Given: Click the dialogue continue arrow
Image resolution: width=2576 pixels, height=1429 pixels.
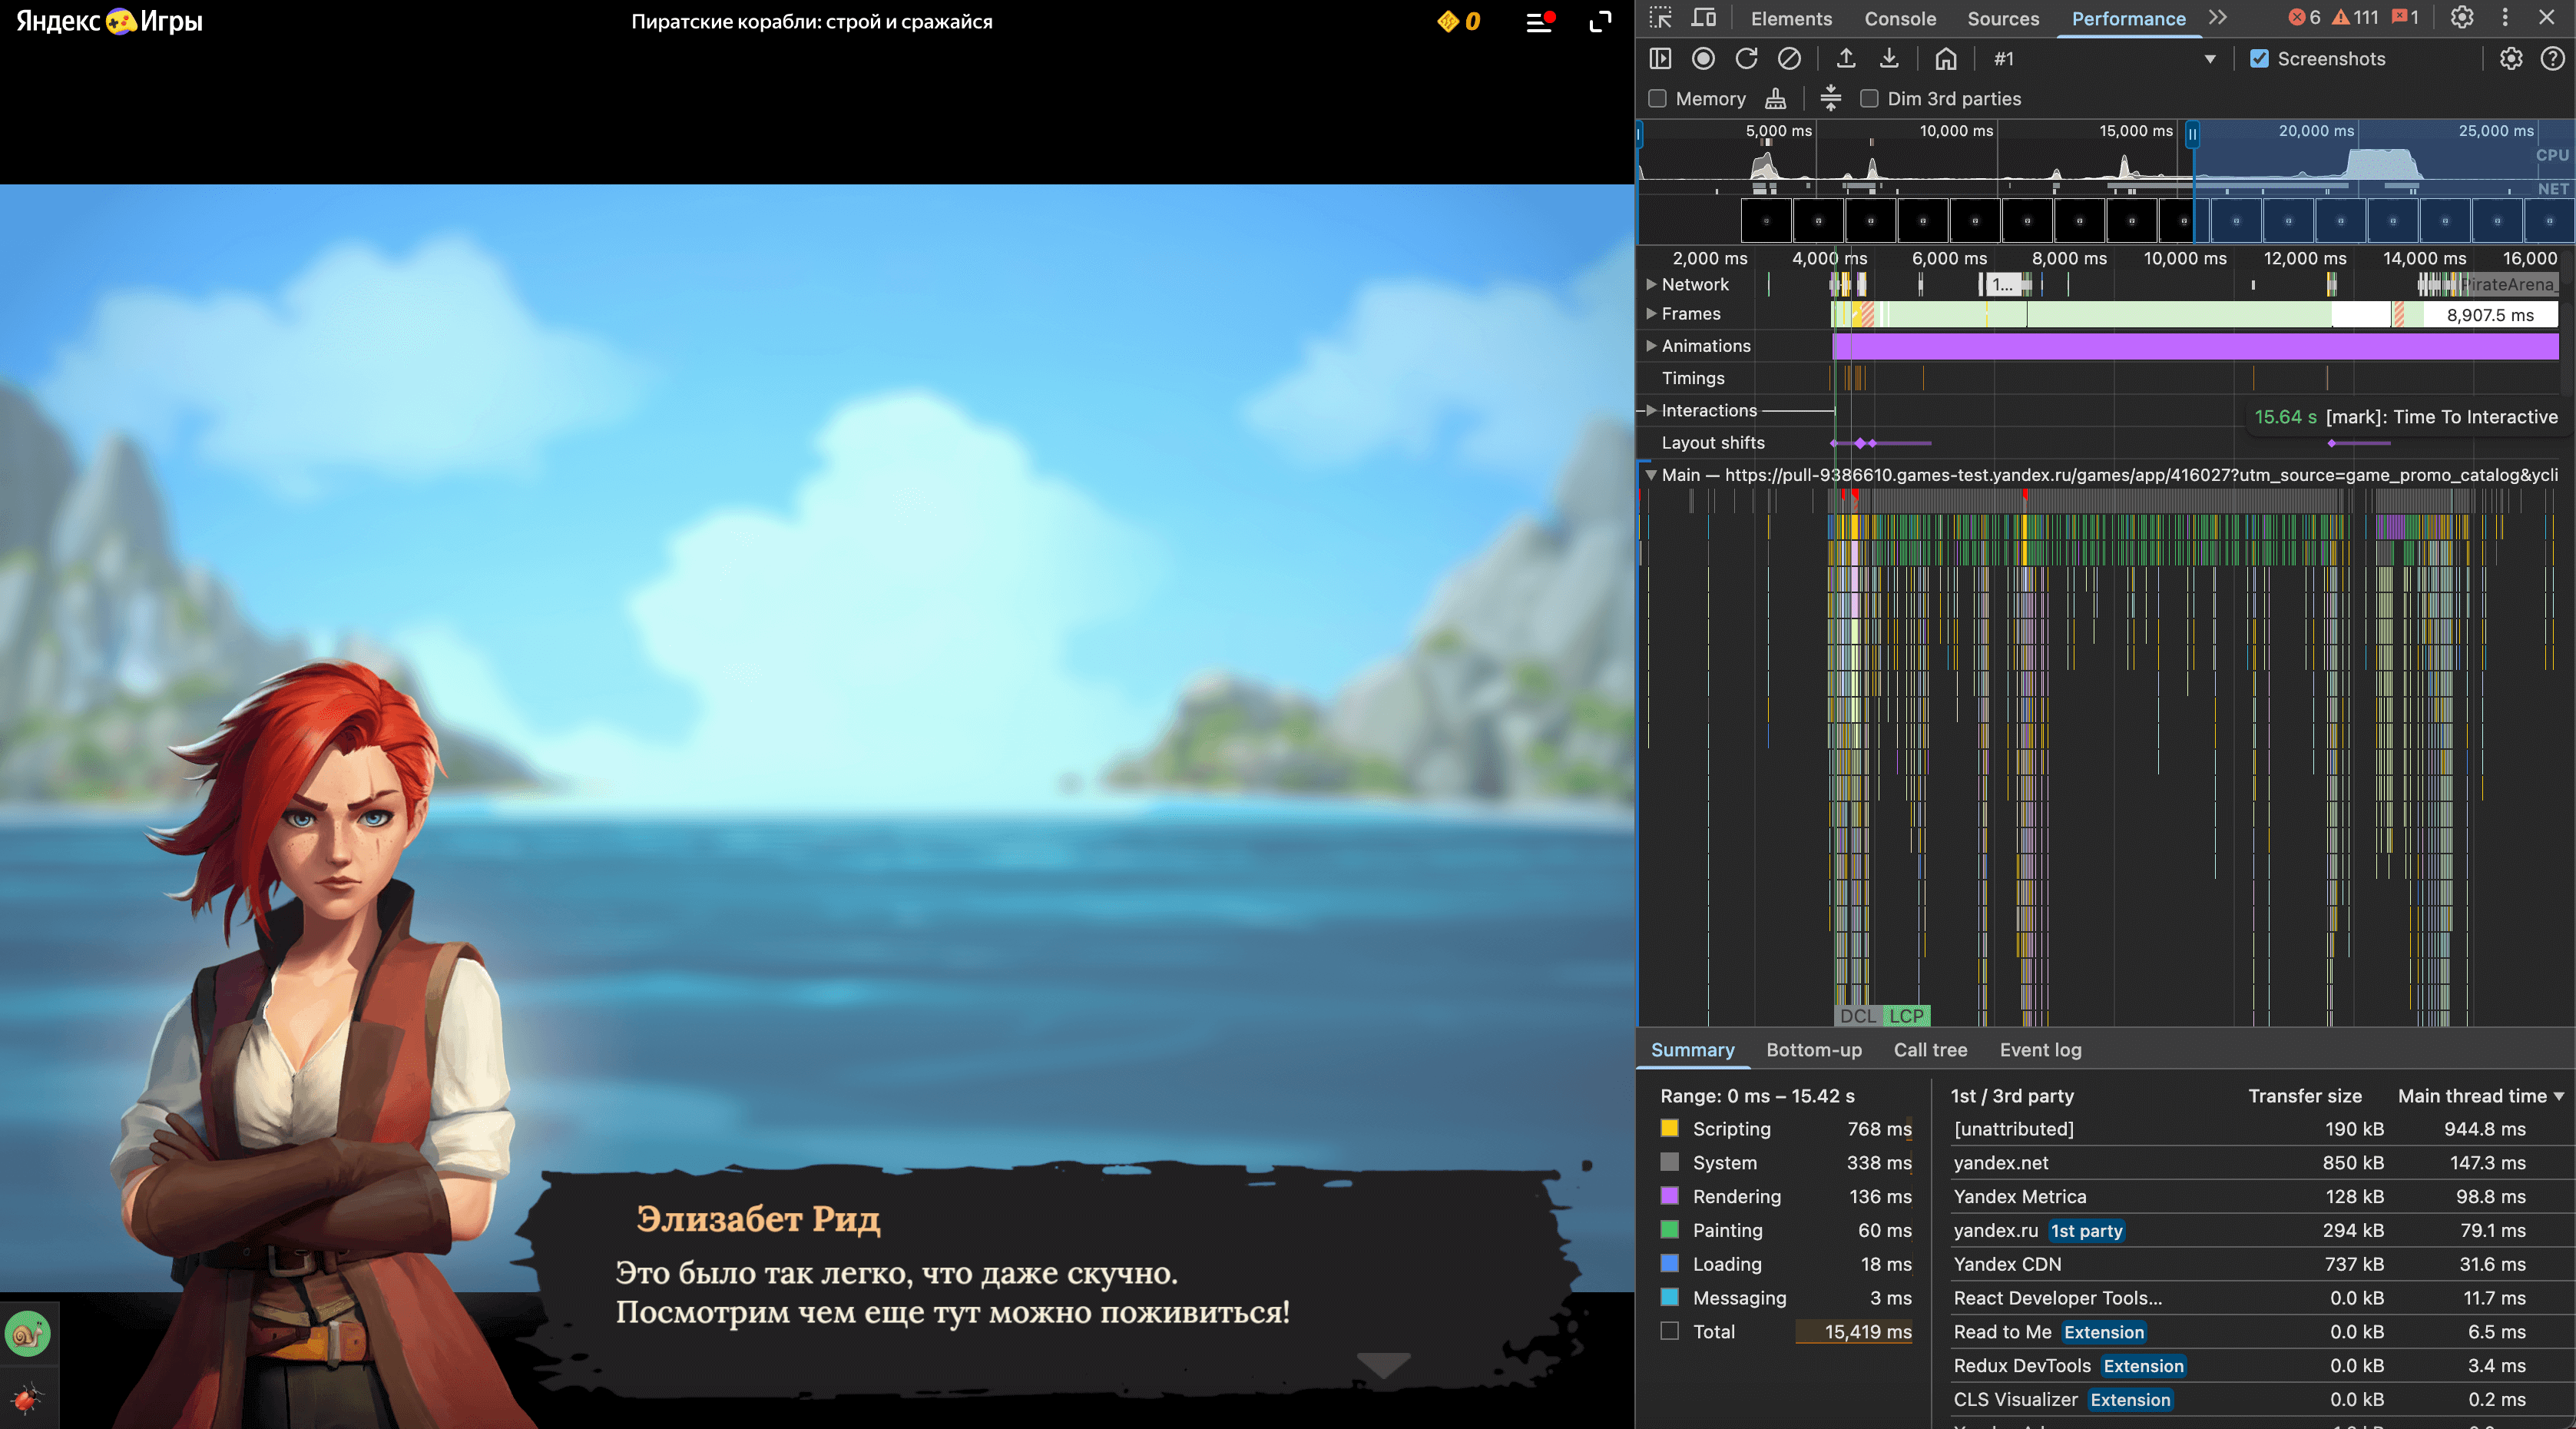Looking at the screenshot, I should point(1383,1364).
